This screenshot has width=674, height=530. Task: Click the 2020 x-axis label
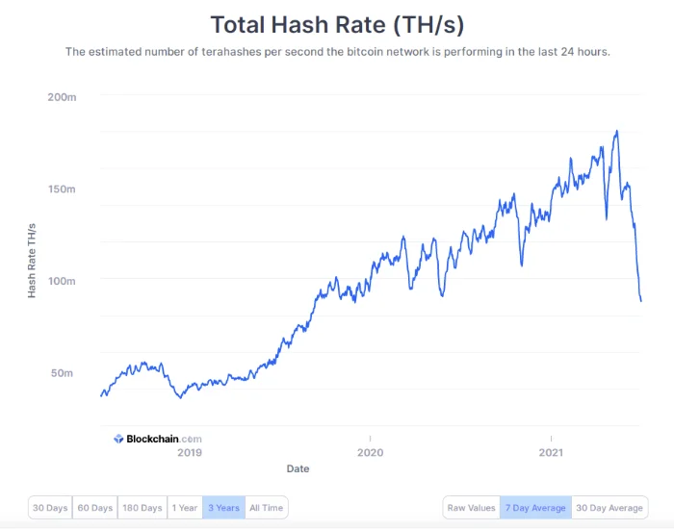click(x=370, y=452)
